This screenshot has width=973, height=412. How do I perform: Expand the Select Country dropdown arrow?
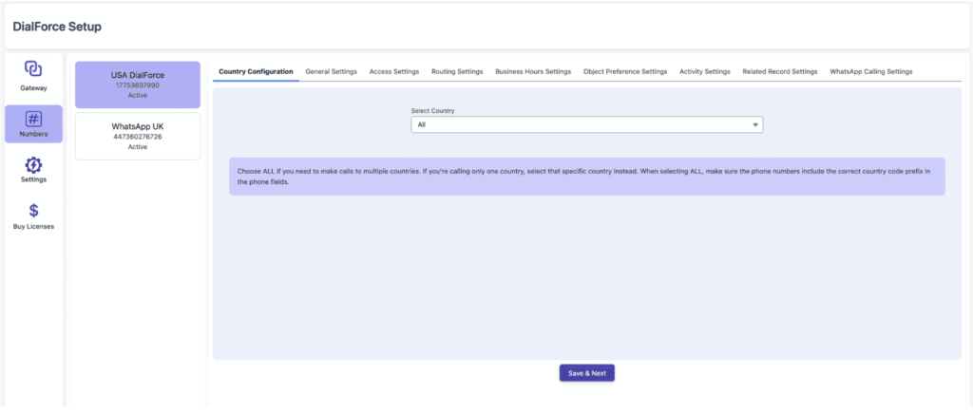(755, 124)
